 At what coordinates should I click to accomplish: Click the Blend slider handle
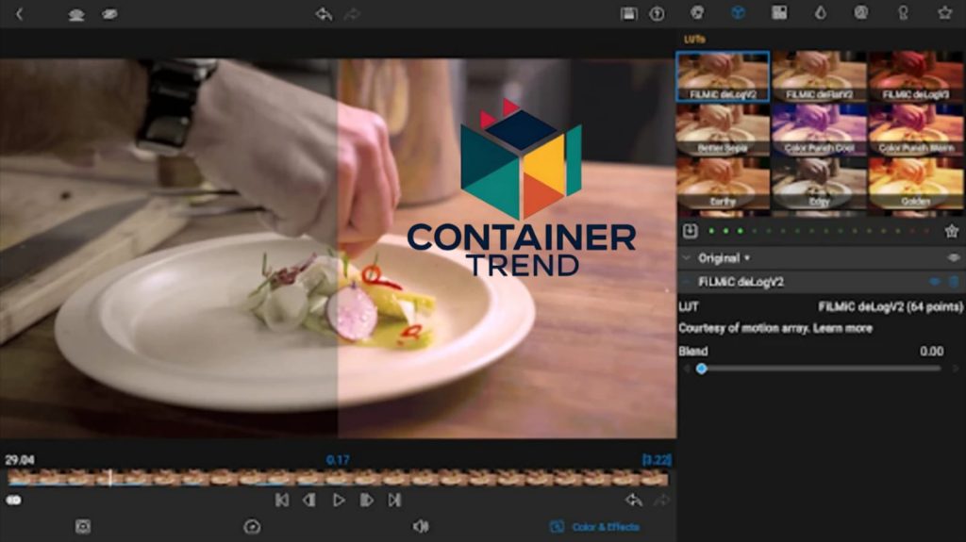coord(701,369)
